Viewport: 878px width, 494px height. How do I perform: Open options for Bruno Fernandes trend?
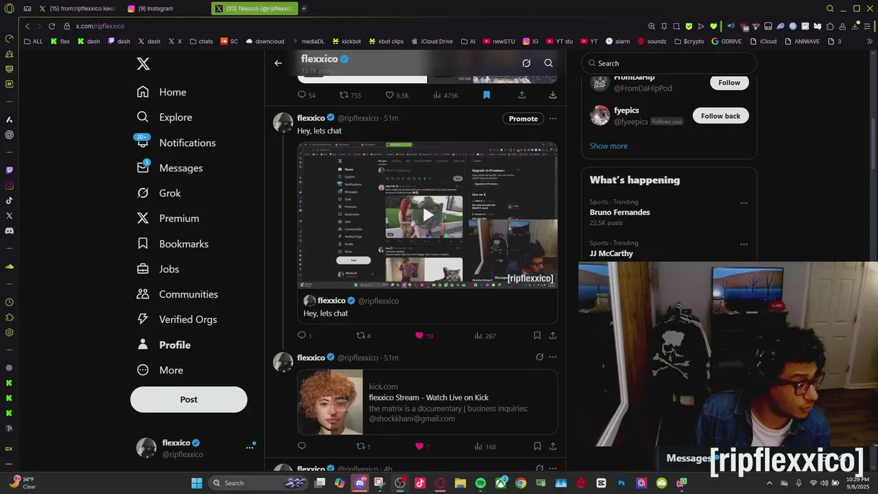coord(744,203)
